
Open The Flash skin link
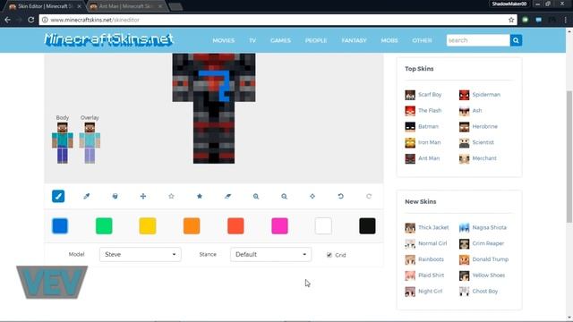(430, 111)
